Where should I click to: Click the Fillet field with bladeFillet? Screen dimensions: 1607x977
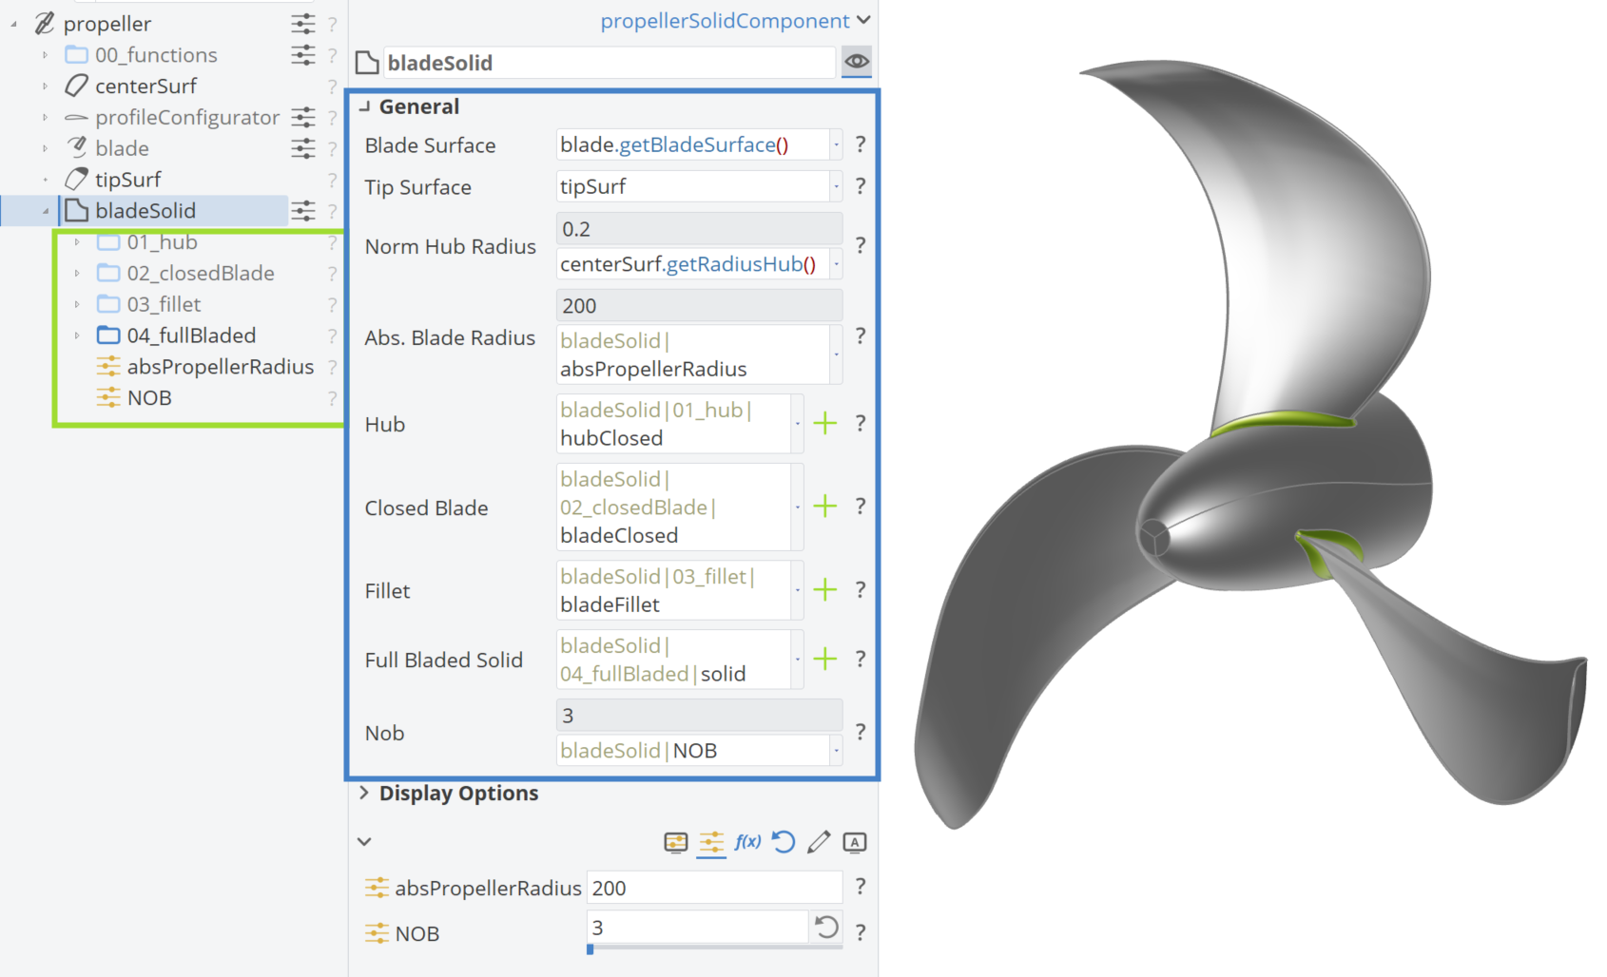click(x=673, y=590)
